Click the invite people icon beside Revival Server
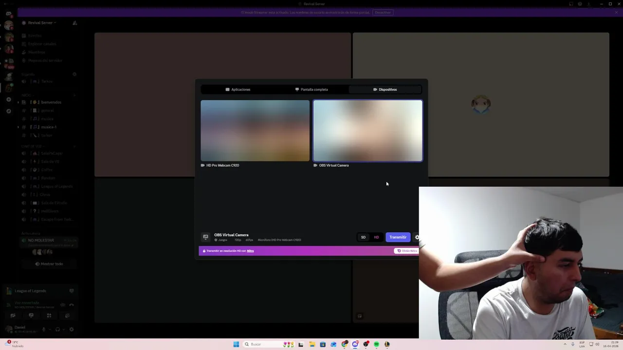Screen dimensions: 623x350 point(74,23)
